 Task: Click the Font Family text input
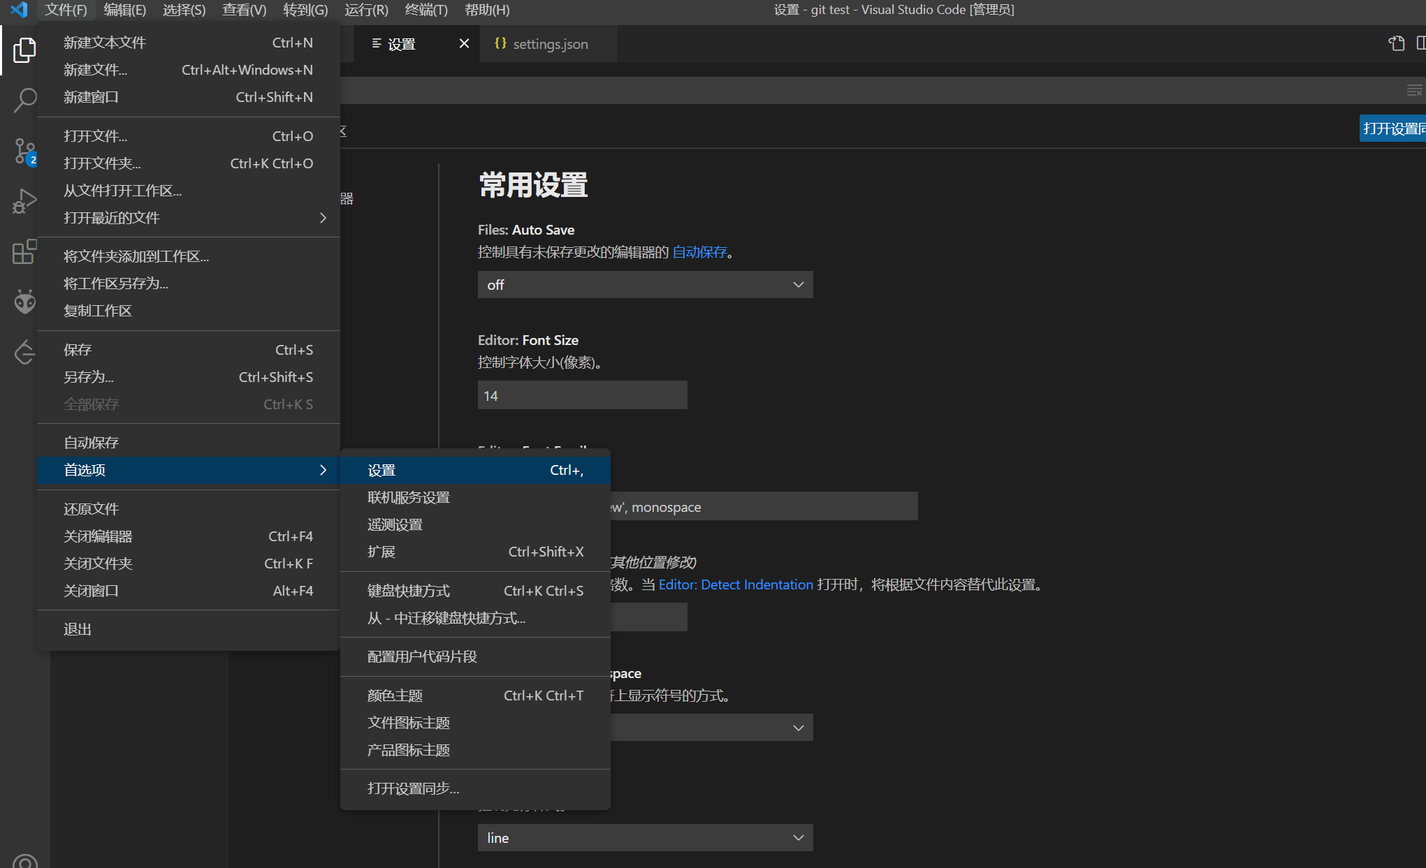tap(764, 506)
